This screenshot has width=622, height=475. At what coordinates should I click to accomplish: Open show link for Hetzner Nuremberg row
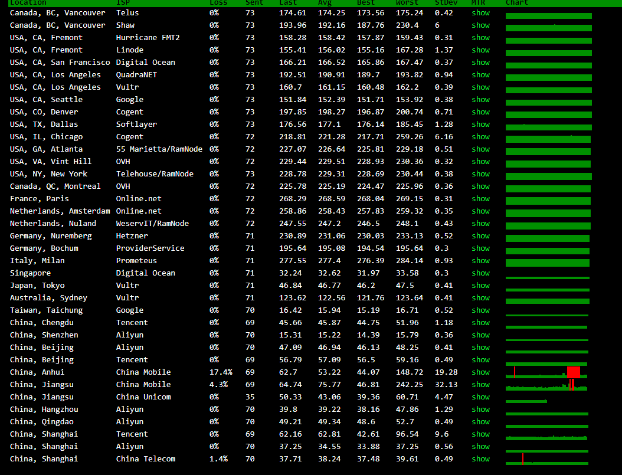[x=480, y=235]
